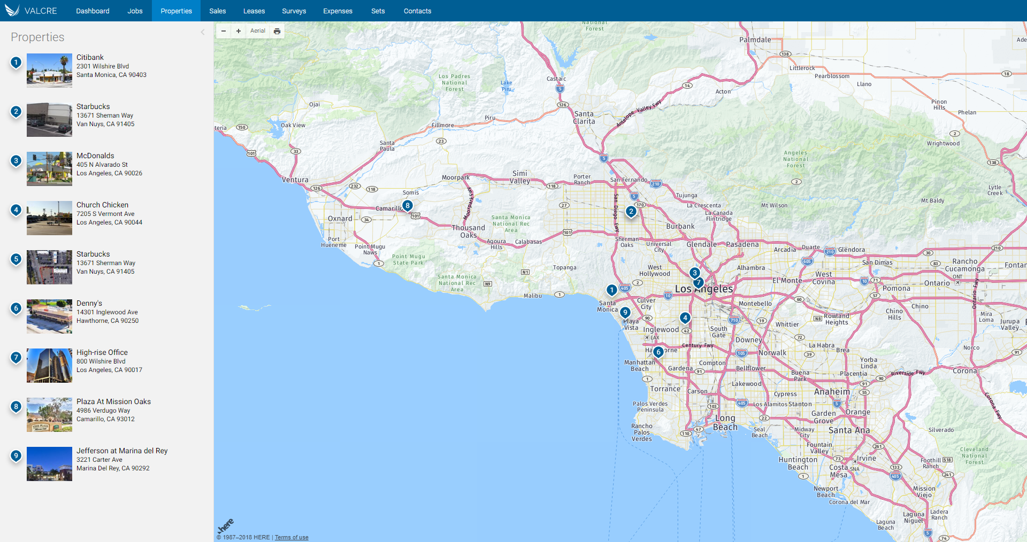Click address 14301 Inglewood Ave
This screenshot has width=1027, height=542.
(107, 312)
